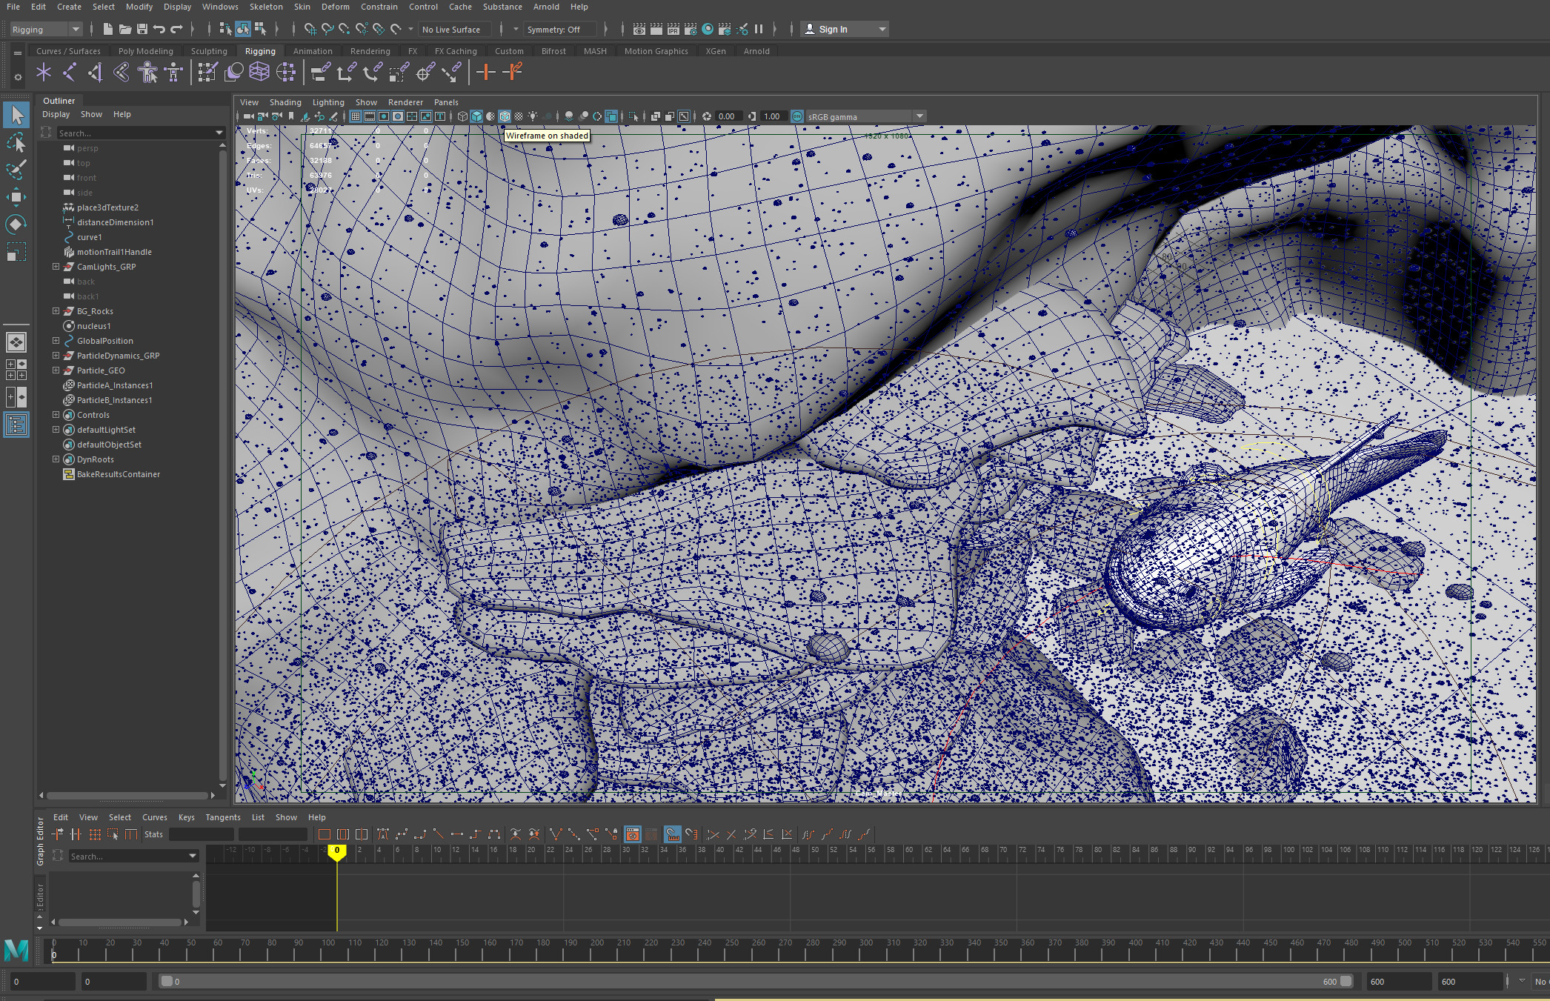This screenshot has width=1550, height=1001.
Task: Click the yellow current-time marker in Graph Editor
Action: [337, 852]
